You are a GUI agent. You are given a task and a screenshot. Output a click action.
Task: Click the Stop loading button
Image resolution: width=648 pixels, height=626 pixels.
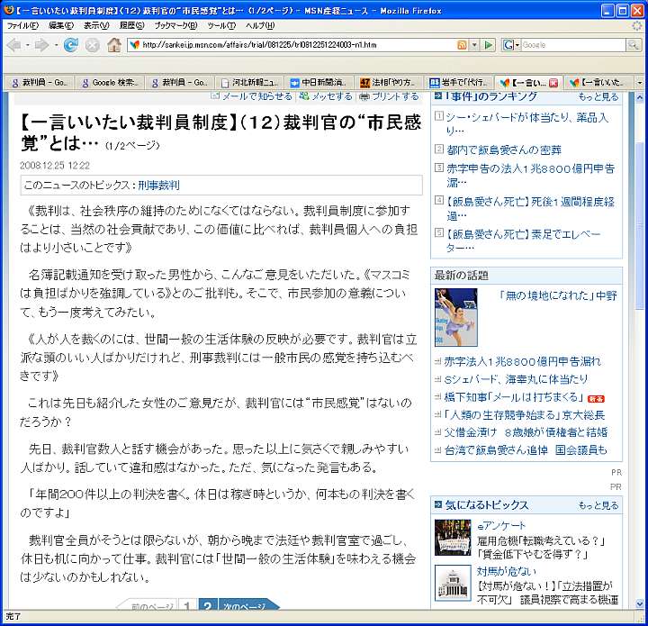[x=92, y=44]
